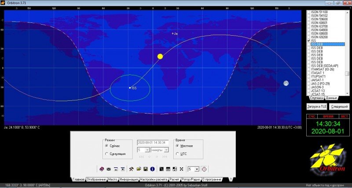Click the black panel layout icon
This screenshot has height=188, width=352.
[x=161, y=169]
